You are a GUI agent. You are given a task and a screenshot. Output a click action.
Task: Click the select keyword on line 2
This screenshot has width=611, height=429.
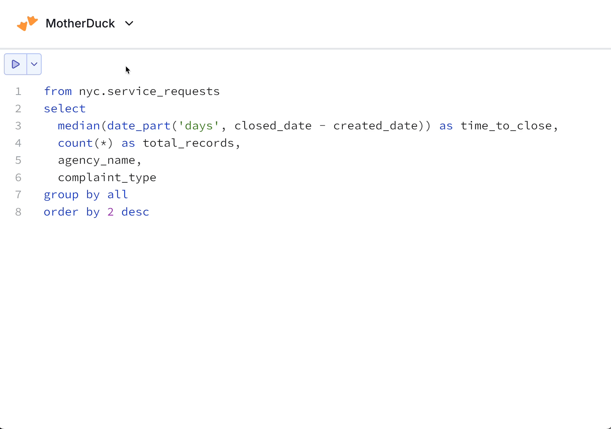click(x=65, y=109)
